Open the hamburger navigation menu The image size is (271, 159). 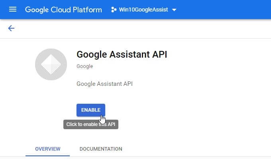tap(12, 9)
